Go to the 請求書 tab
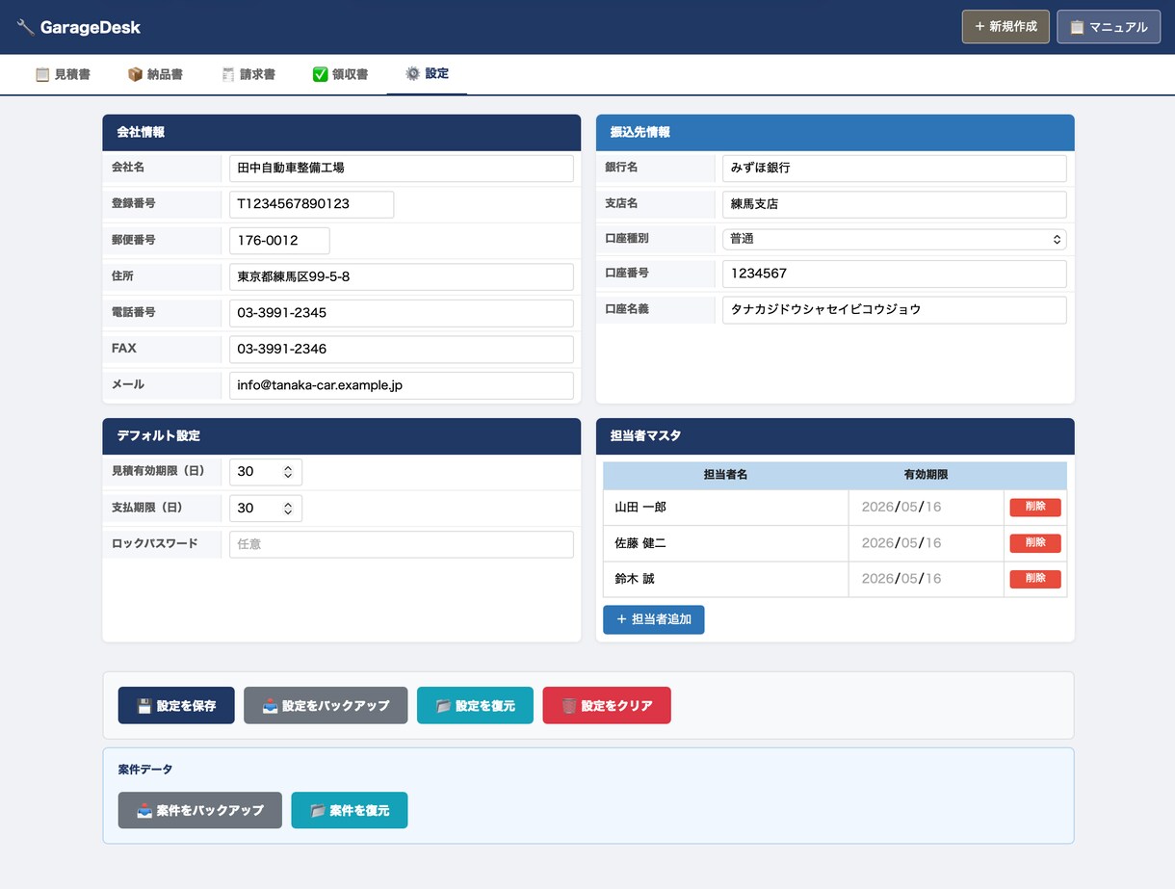Viewport: 1175px width, 889px height. tap(248, 74)
